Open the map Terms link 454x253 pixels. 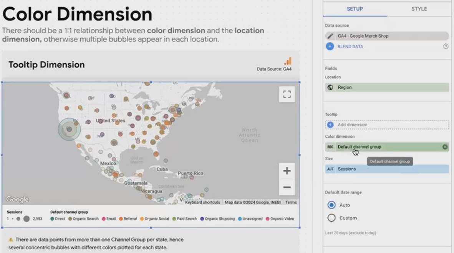(x=291, y=202)
